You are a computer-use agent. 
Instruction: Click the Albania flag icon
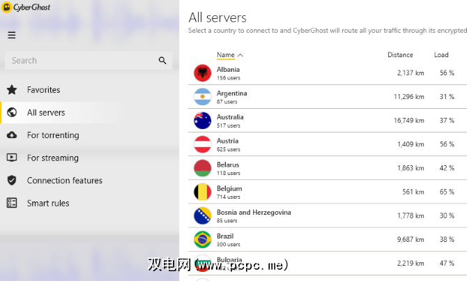tap(203, 73)
